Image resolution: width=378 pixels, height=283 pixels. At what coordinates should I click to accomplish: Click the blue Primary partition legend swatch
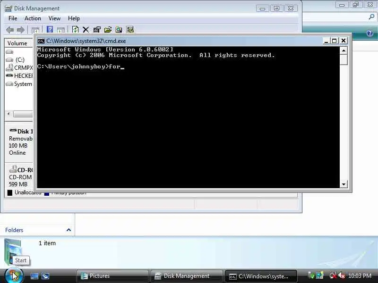coord(46,193)
